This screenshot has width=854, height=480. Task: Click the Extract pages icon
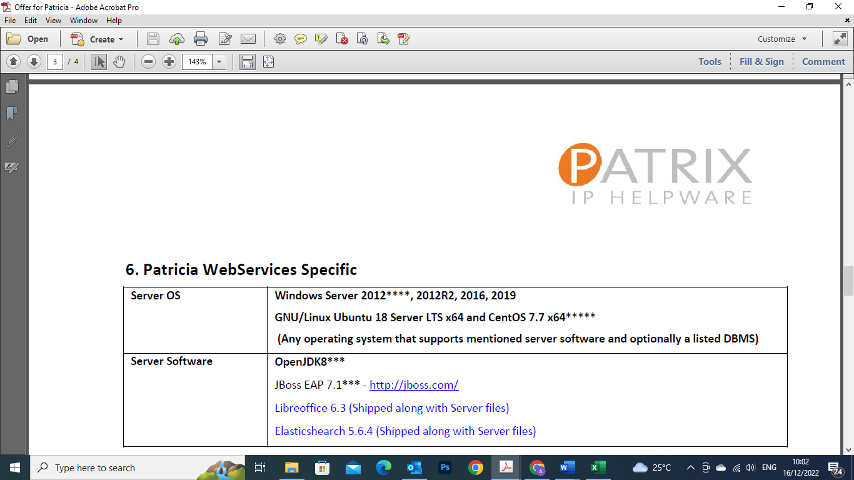click(383, 39)
